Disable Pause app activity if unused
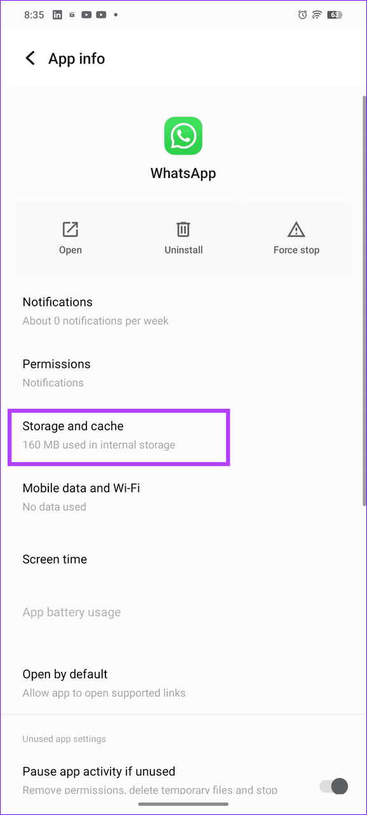367x815 pixels. (333, 786)
